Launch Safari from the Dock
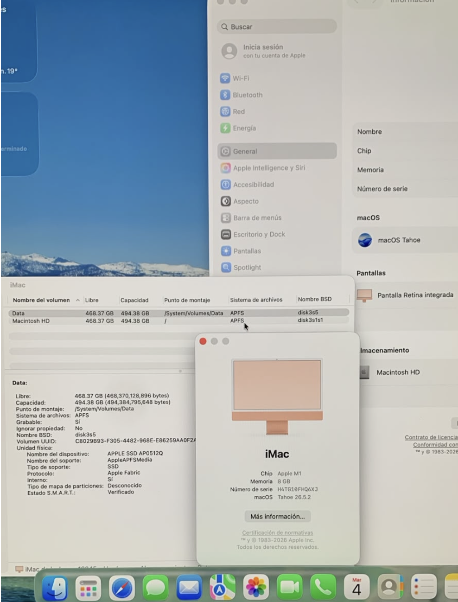The height and width of the screenshot is (602, 458). pos(122,588)
